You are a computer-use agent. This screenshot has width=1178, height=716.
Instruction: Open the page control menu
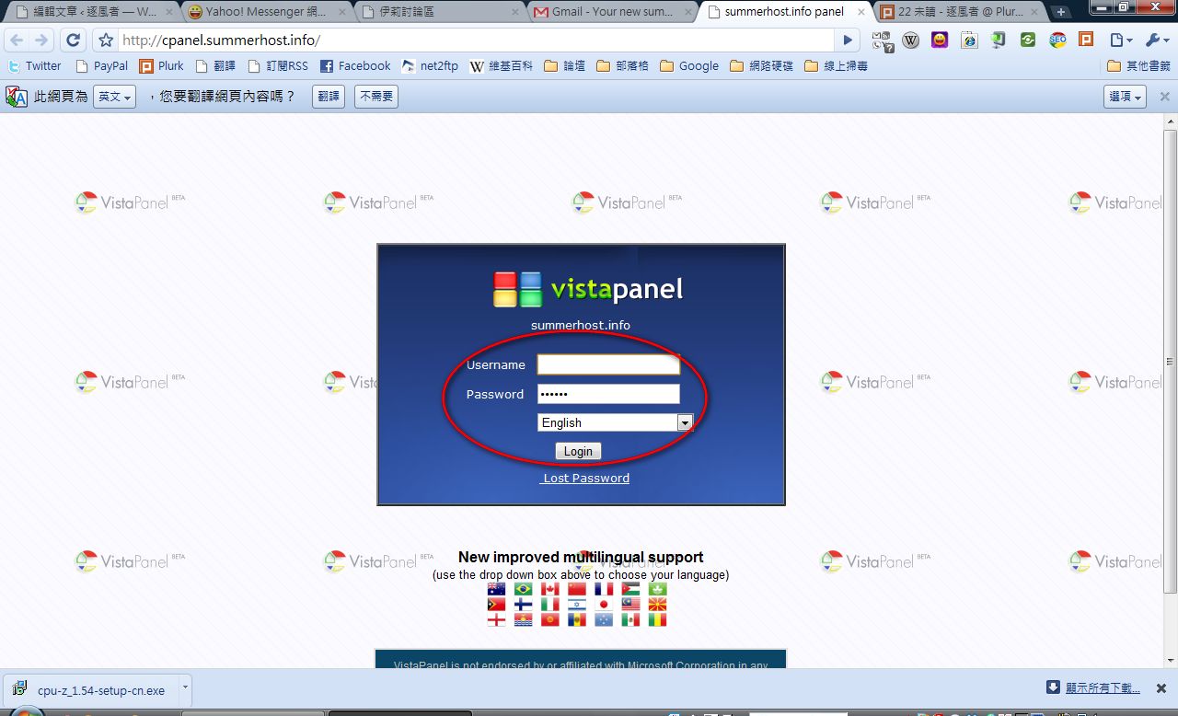coord(1121,40)
